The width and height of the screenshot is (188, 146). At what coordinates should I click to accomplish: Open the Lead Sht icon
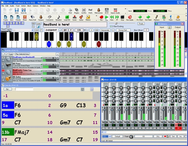point(67,18)
